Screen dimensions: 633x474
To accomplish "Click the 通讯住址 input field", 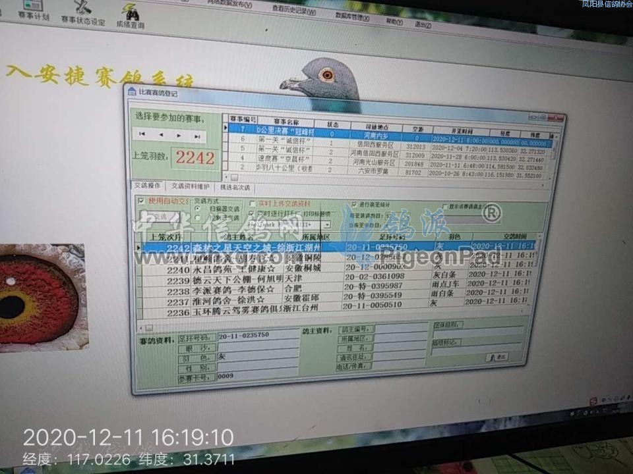I will coord(398,356).
